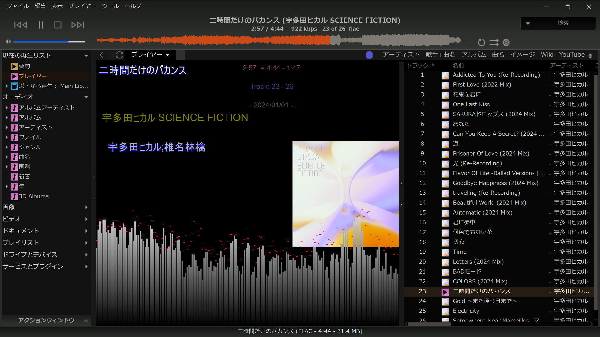Open the 新着 tree item icon
The image size is (600, 337).
click(x=14, y=177)
